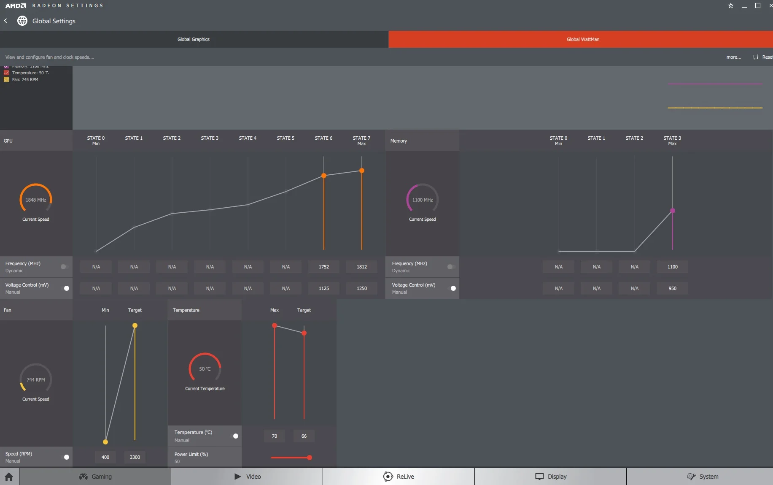Click fan Min yellow graph point
The width and height of the screenshot is (773, 485).
pos(105,442)
